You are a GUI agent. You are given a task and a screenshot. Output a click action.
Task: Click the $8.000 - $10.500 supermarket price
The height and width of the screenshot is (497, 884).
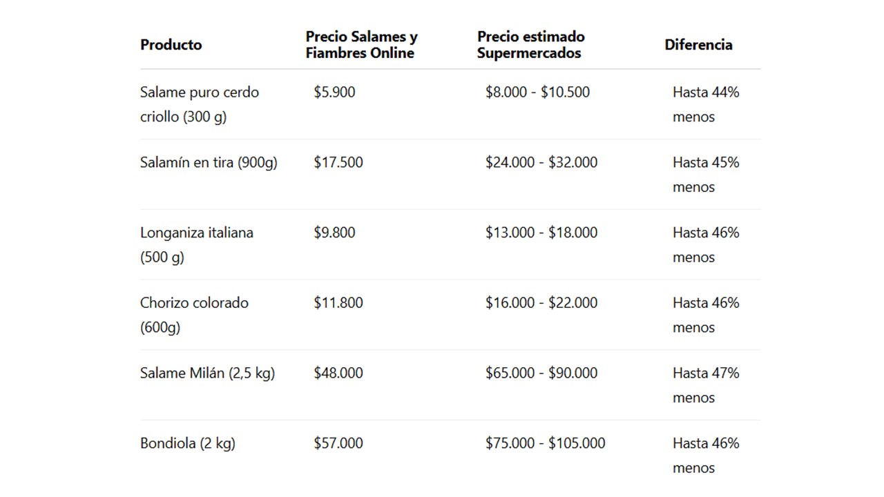537,92
